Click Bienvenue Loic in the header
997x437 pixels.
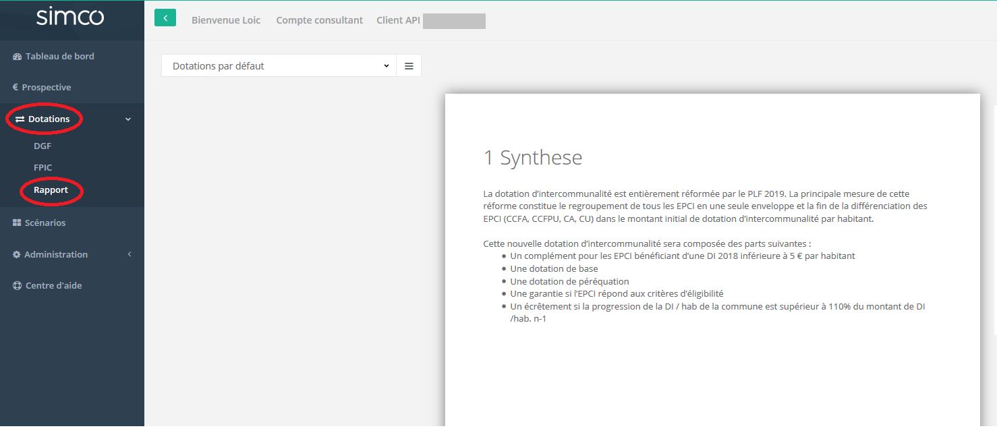(226, 20)
